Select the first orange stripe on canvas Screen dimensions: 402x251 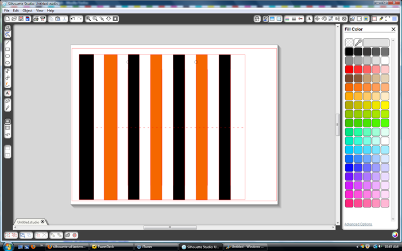(111, 127)
